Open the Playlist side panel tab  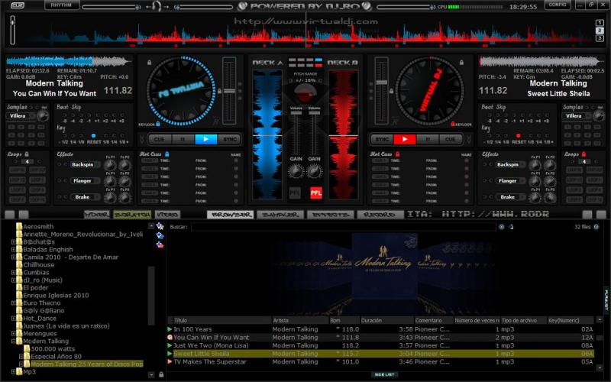[606, 299]
